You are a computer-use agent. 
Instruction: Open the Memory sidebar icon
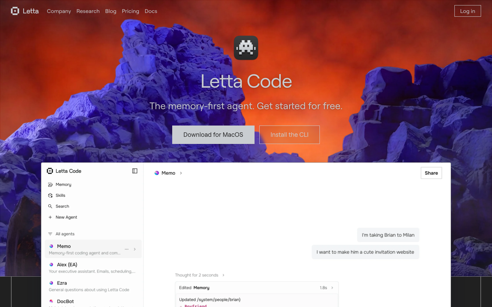click(x=50, y=185)
